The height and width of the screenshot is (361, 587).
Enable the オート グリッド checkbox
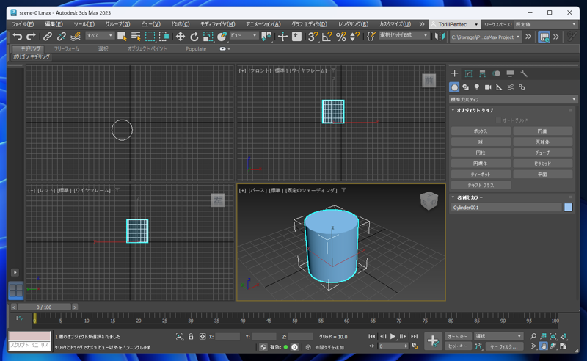(x=498, y=120)
